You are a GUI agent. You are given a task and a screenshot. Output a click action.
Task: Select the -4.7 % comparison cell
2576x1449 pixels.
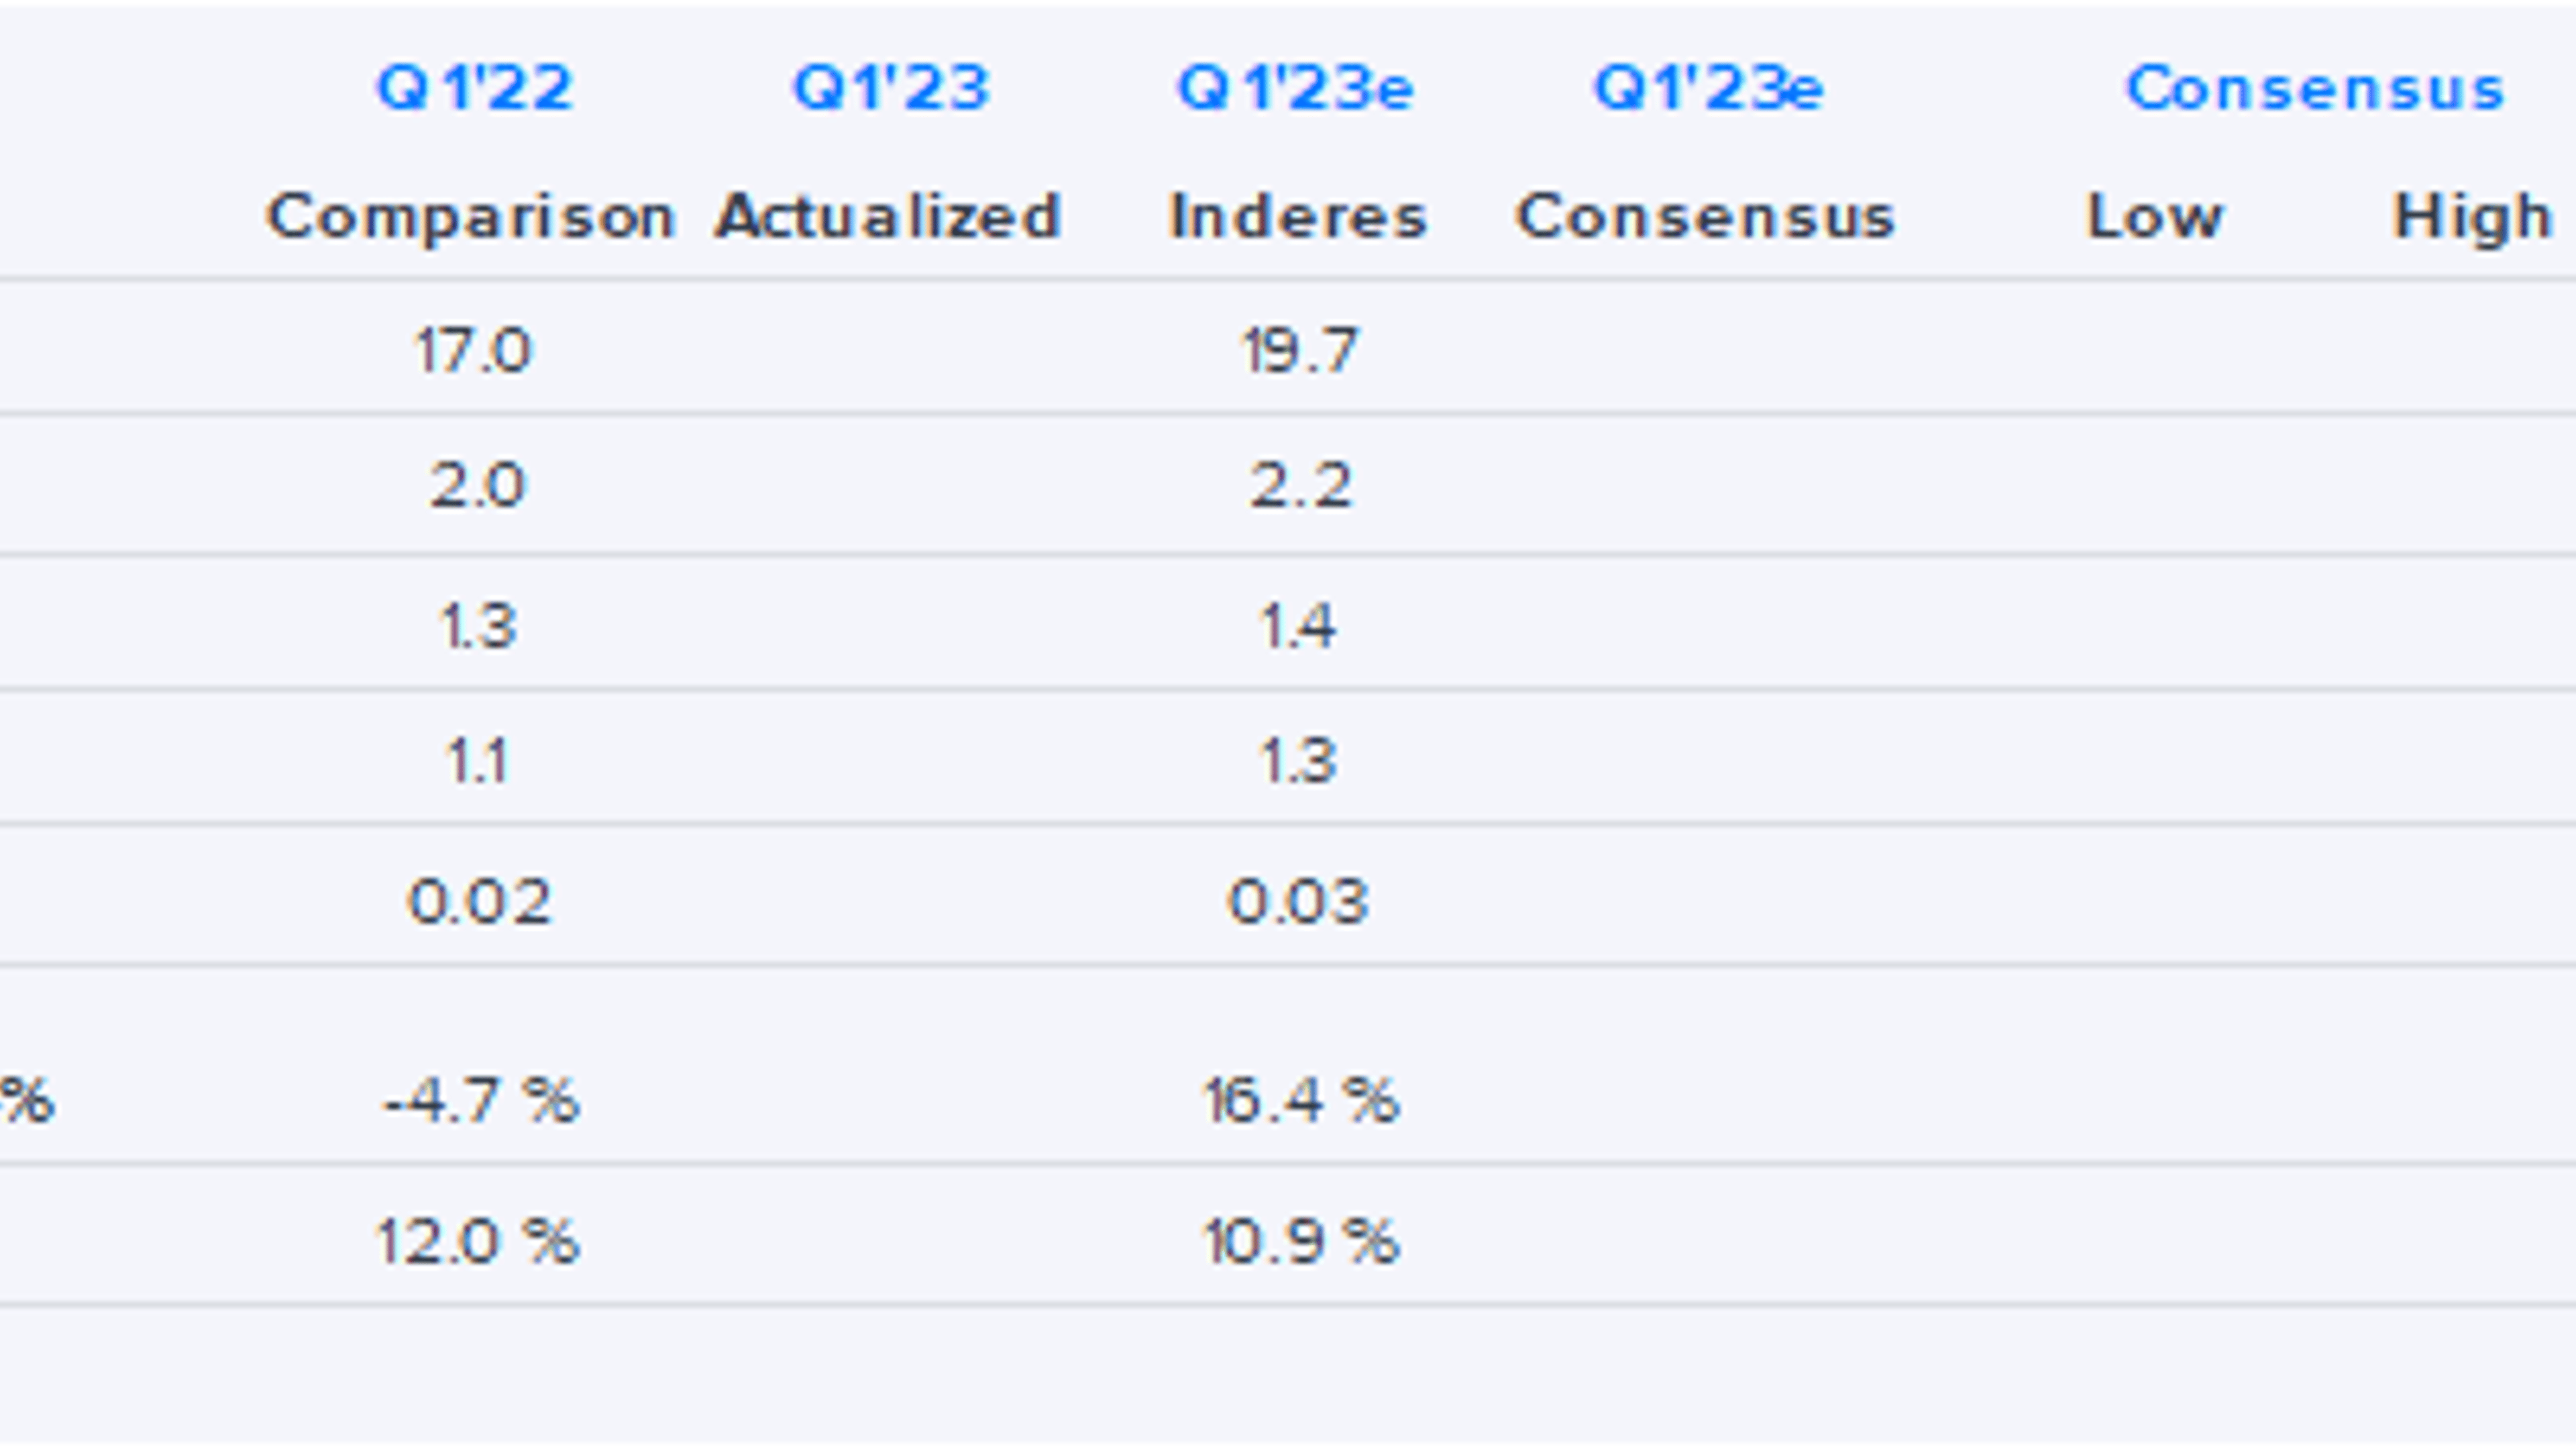click(481, 1102)
